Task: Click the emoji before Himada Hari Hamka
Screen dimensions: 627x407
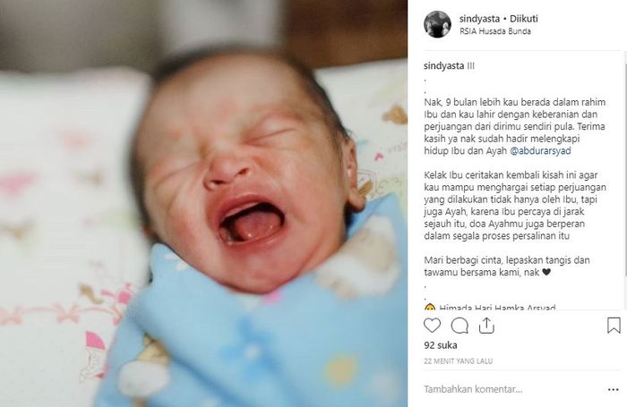Action: (x=430, y=308)
